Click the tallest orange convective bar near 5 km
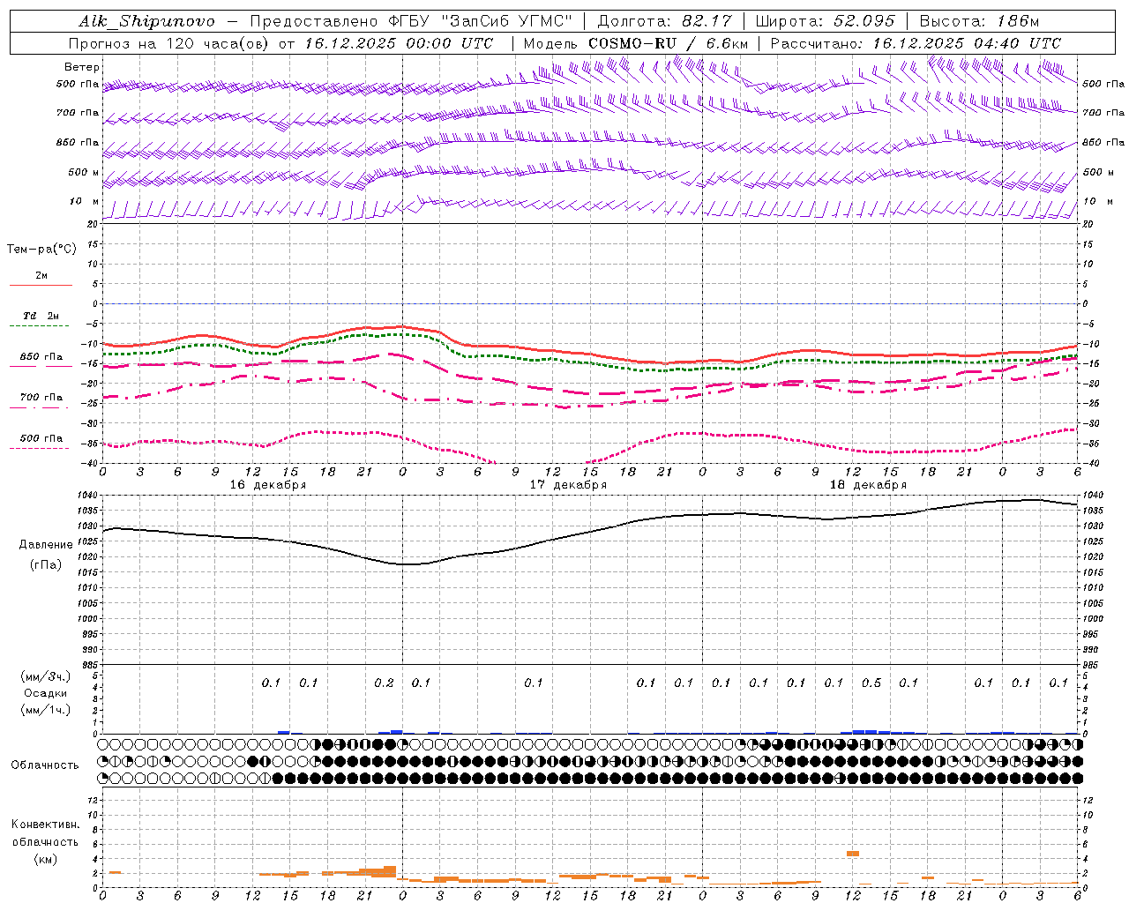This screenshot has width=1129, height=903. (x=853, y=854)
